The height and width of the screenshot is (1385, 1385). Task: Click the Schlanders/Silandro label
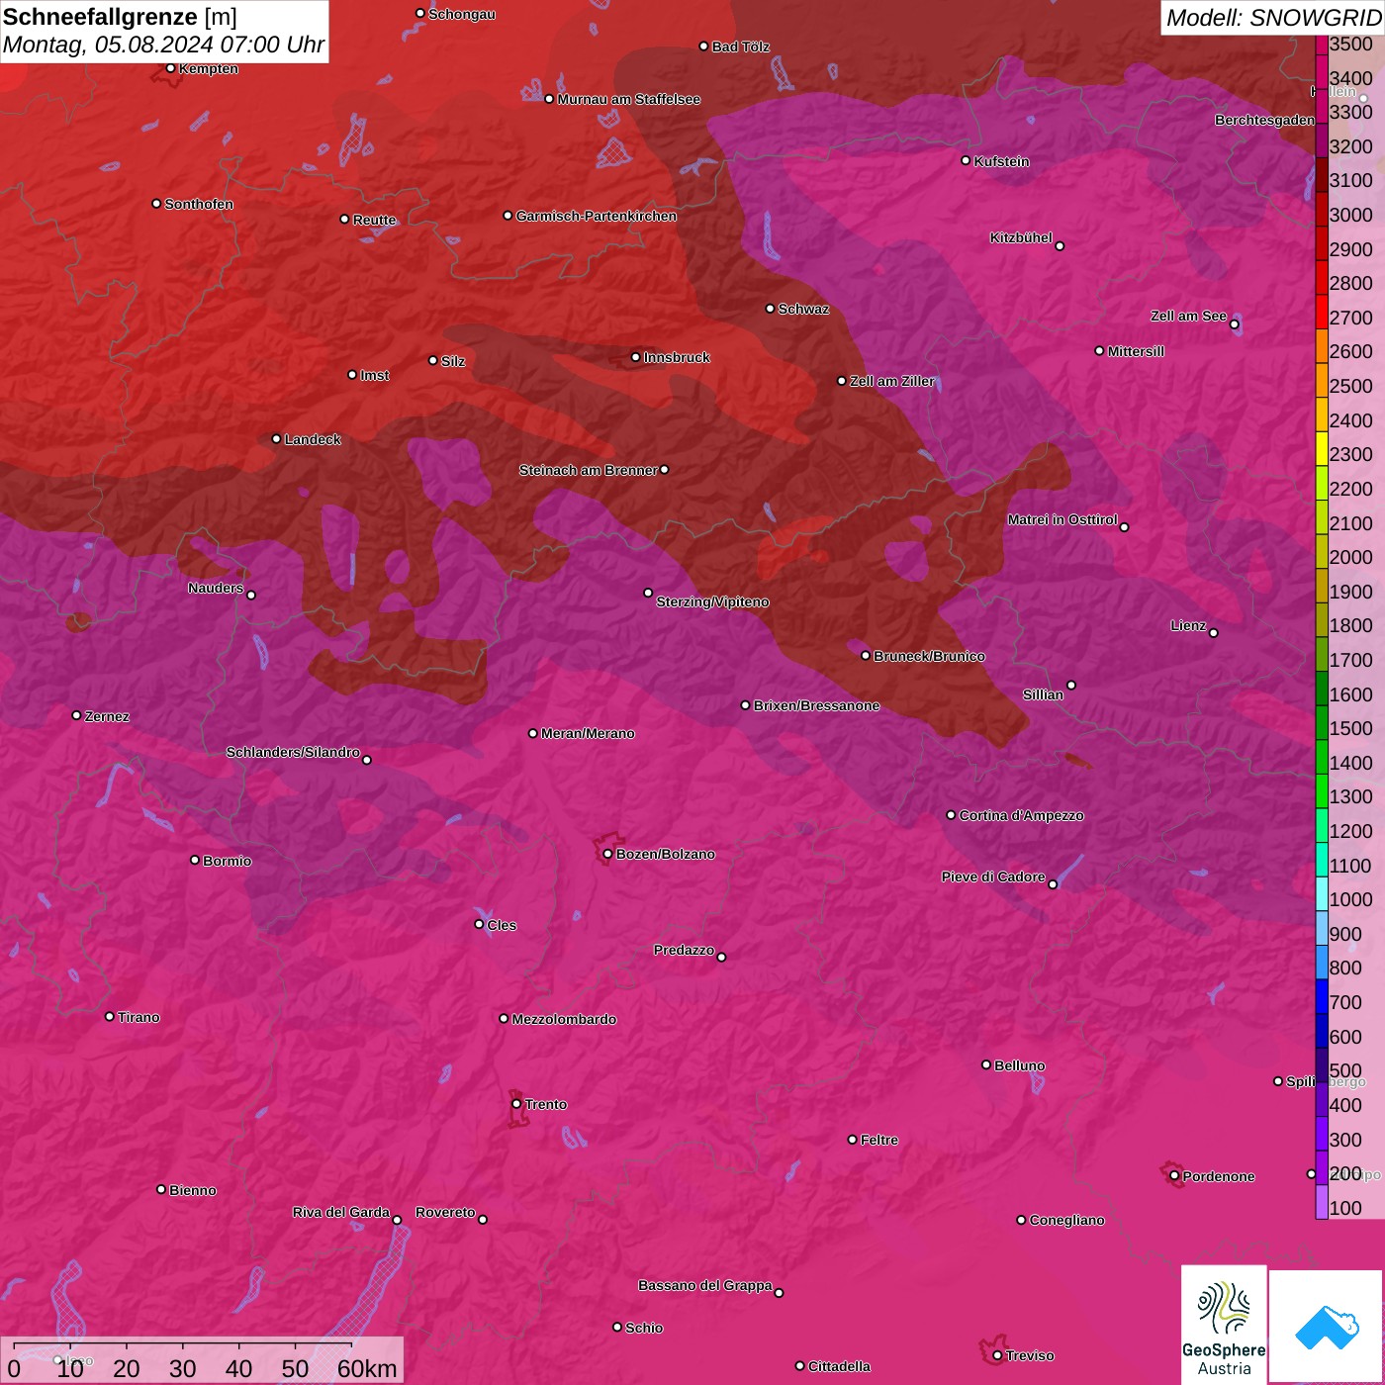coord(293,752)
